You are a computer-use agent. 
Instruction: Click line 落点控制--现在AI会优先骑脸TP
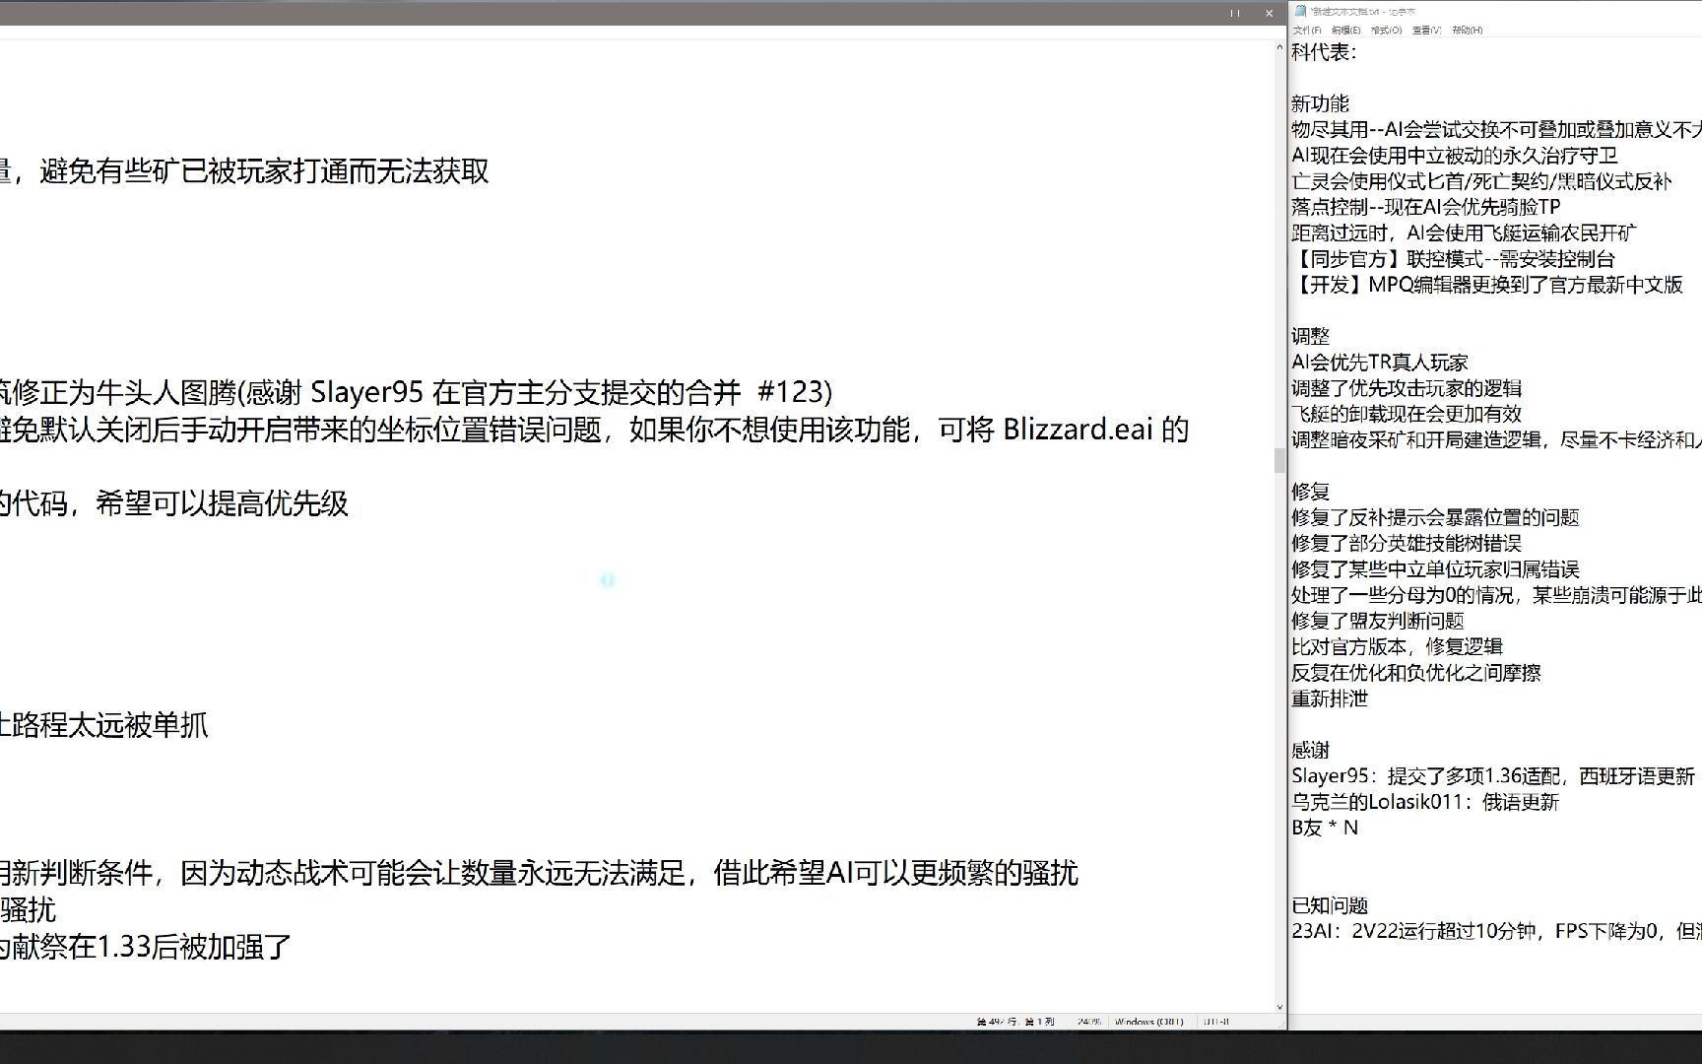[1426, 207]
